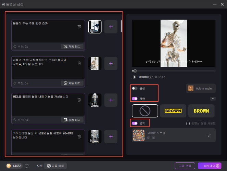This screenshot has height=171, width=227.
Task: Click the 00:00:03 timecode text
Action: 145,77
